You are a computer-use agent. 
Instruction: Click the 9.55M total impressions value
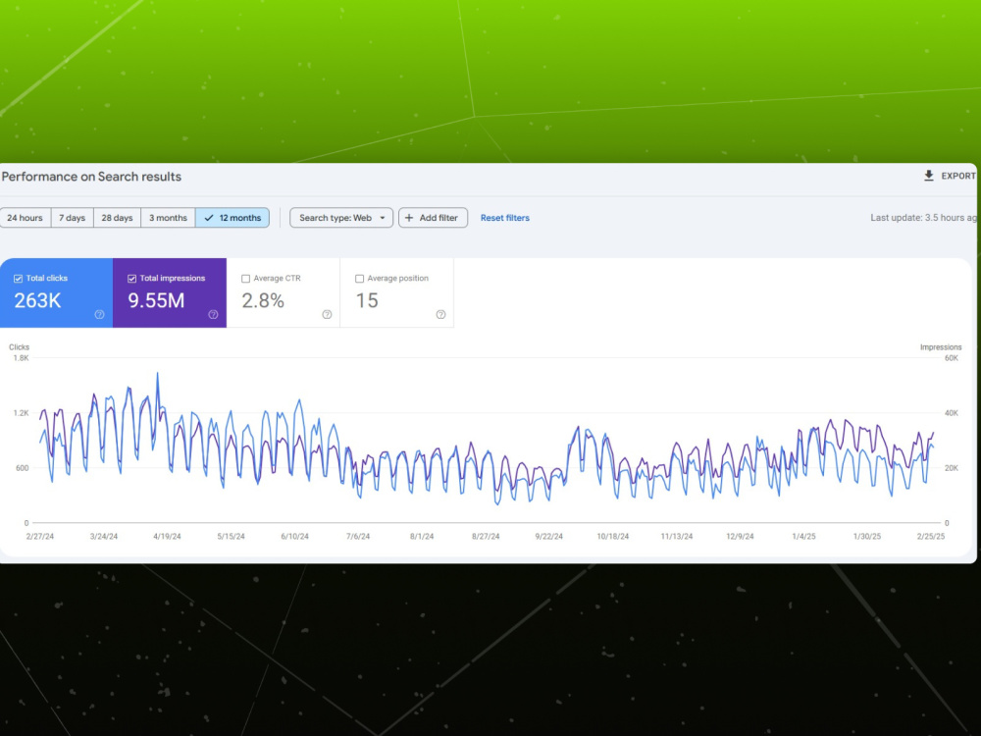[156, 301]
